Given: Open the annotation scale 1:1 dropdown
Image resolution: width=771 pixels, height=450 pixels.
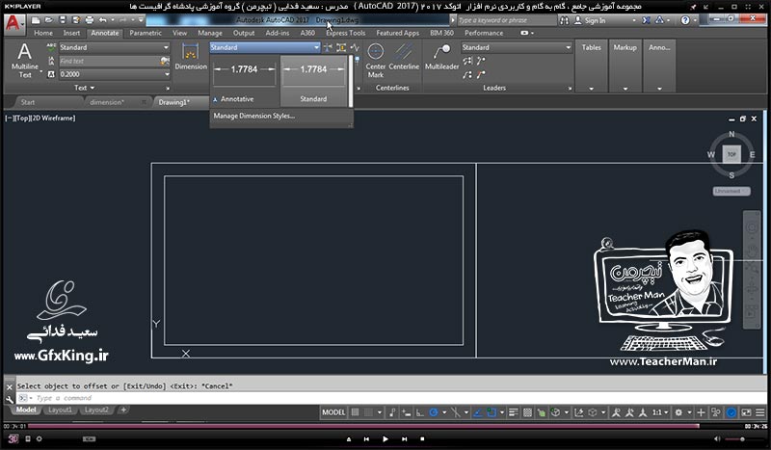Looking at the screenshot, I should (x=660, y=412).
